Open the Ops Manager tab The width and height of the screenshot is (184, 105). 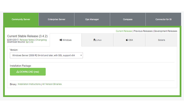tap(92, 19)
